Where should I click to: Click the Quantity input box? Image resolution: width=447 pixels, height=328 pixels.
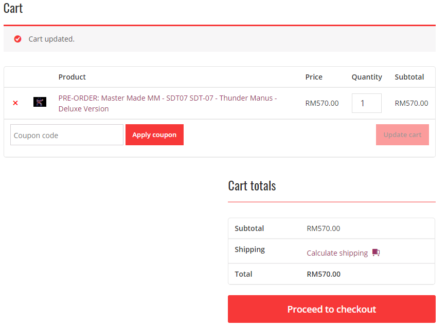366,103
